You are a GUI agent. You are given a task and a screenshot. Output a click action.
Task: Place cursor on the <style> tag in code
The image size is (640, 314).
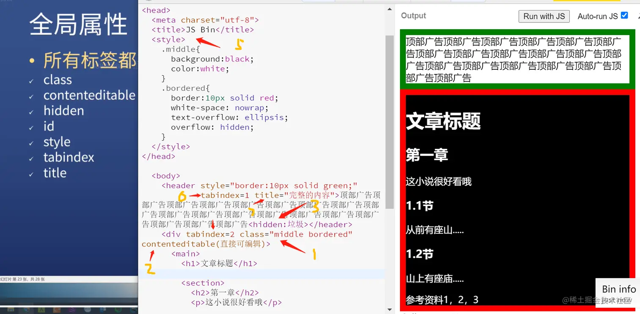[x=168, y=39]
